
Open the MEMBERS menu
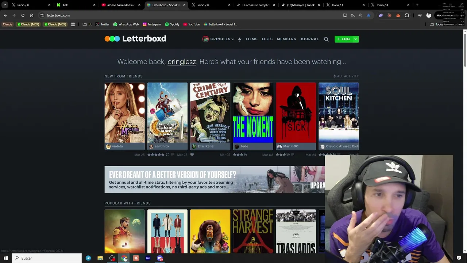286,39
